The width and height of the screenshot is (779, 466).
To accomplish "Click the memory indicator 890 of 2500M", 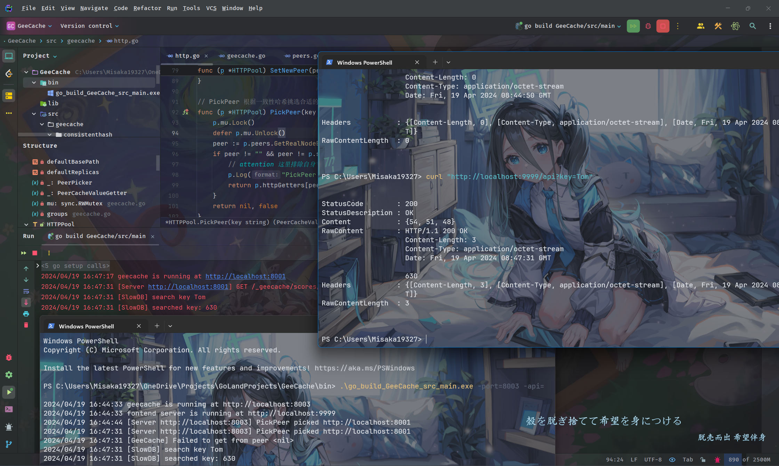I will tap(749, 459).
